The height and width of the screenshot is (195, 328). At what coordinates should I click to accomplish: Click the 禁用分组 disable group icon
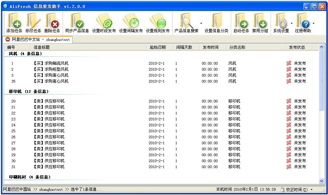click(x=261, y=22)
